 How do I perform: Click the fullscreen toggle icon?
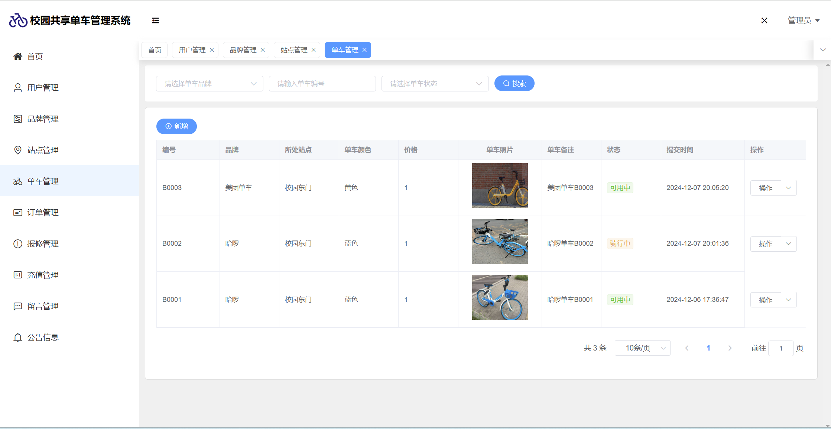point(764,20)
